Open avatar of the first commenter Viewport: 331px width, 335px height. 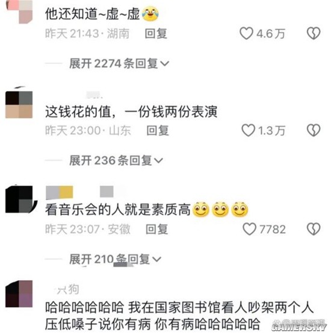(19, 11)
